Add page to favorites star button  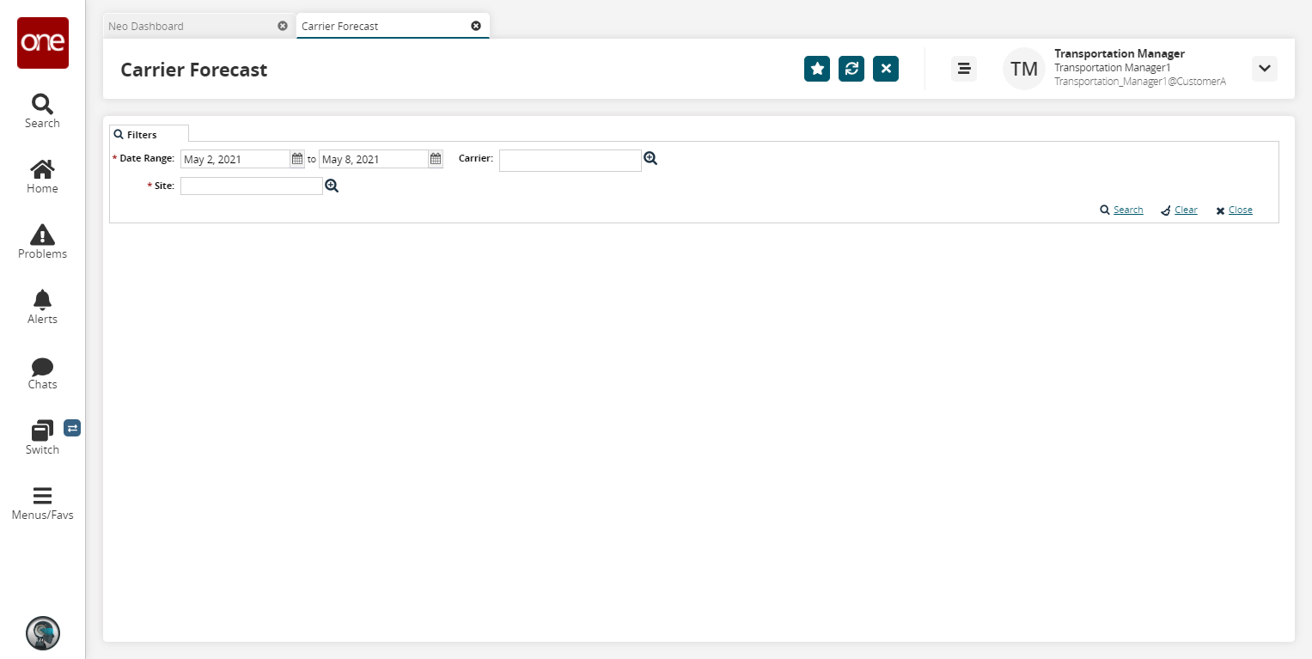[x=817, y=69]
